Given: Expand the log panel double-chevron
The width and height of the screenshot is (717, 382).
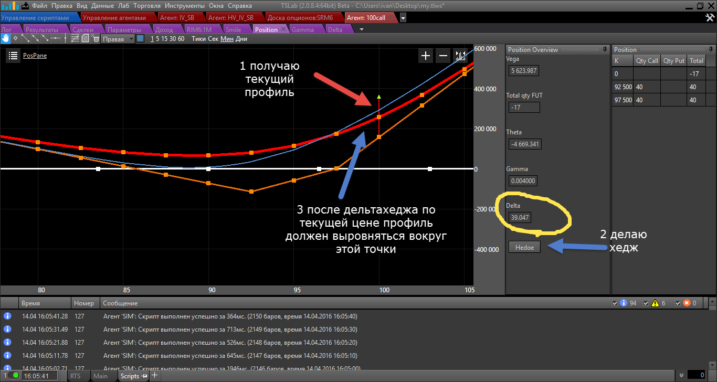Looking at the screenshot, I should 682,375.
